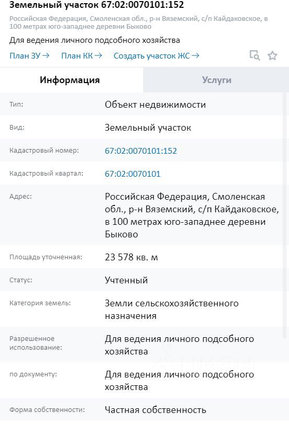Click the arrow icon beside План ЗУ

(45, 55)
